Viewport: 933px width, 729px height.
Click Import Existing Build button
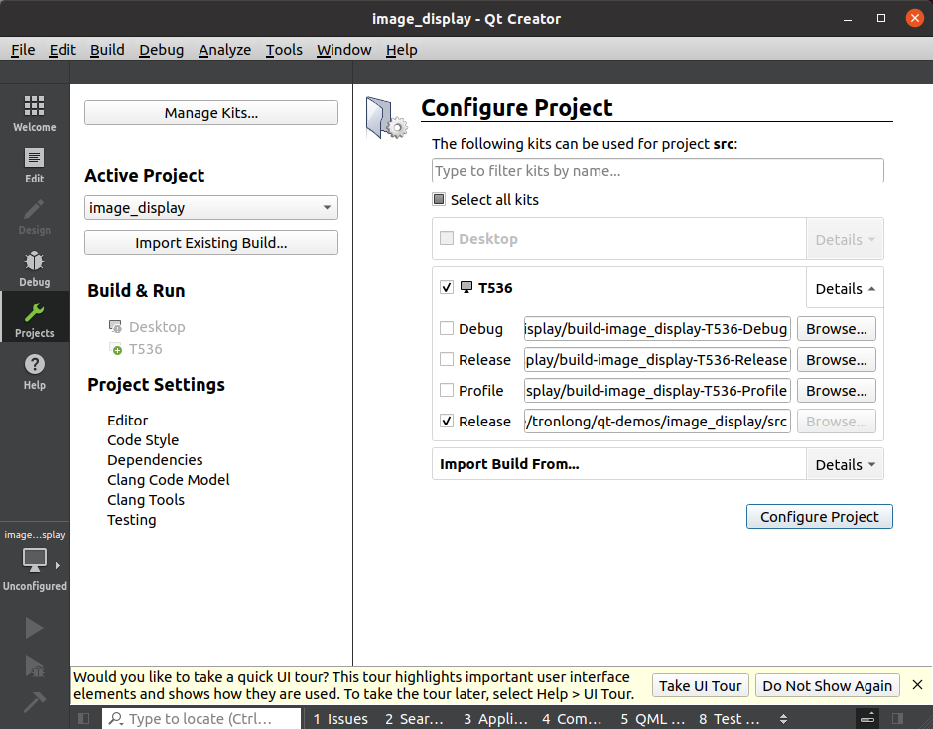tap(211, 243)
